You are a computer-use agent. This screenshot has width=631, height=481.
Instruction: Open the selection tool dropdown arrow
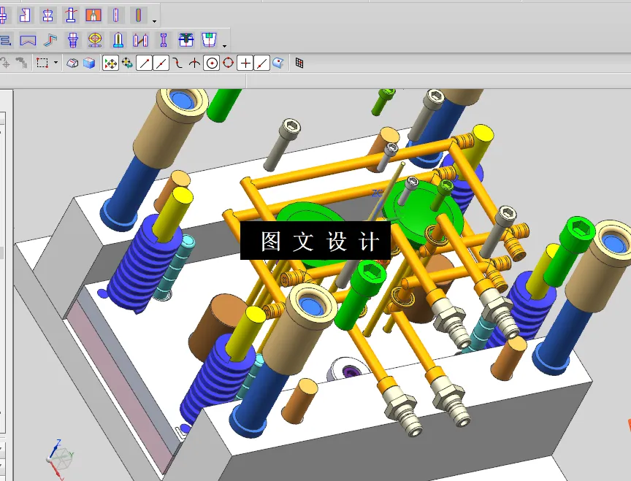click(55, 63)
